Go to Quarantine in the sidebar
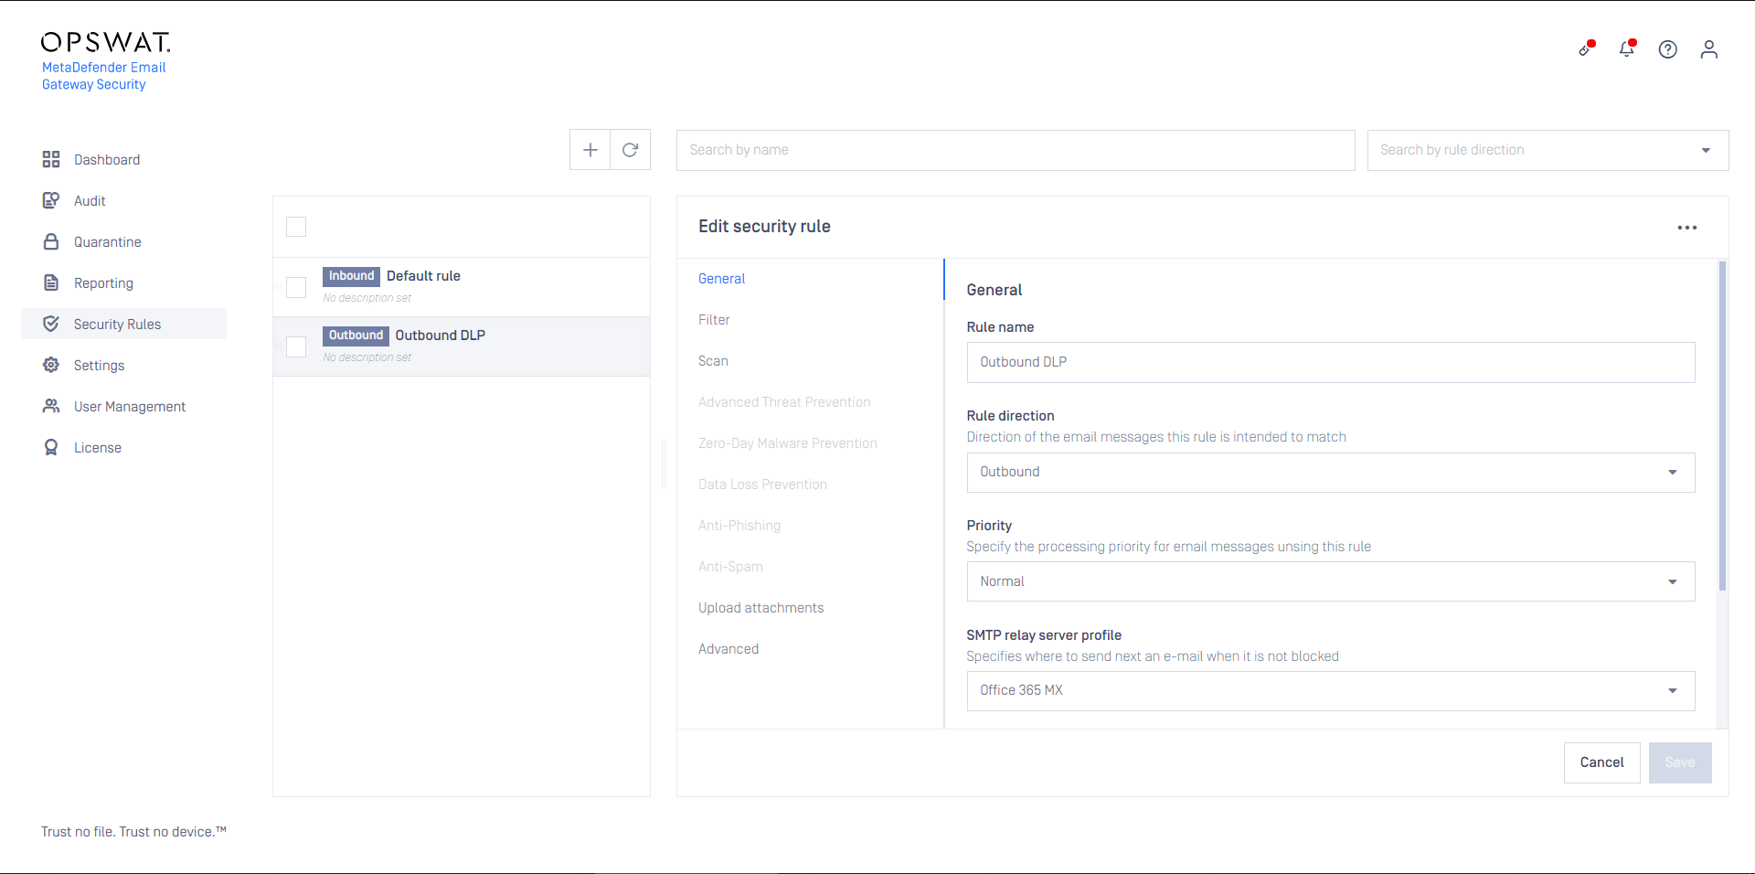Image resolution: width=1755 pixels, height=874 pixels. 107,242
